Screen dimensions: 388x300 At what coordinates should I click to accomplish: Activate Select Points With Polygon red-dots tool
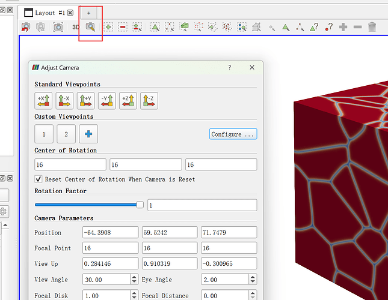227,27
